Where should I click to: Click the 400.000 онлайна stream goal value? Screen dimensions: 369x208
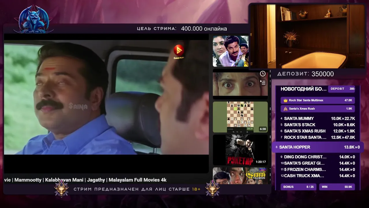204,29
